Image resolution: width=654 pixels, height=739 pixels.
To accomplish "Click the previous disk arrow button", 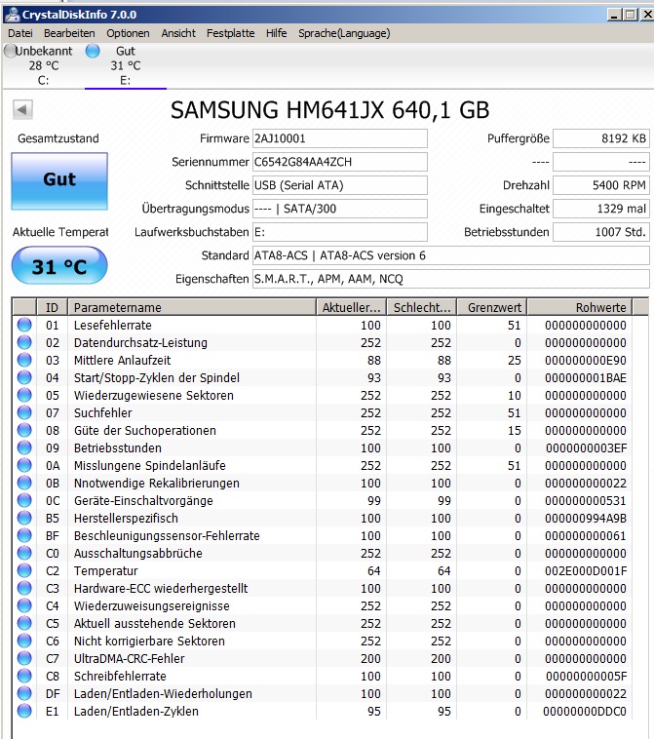I will pos(22,110).
